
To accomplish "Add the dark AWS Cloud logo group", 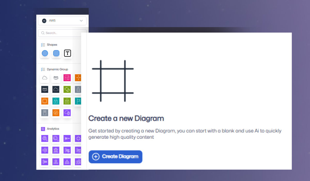I will coord(45,89).
